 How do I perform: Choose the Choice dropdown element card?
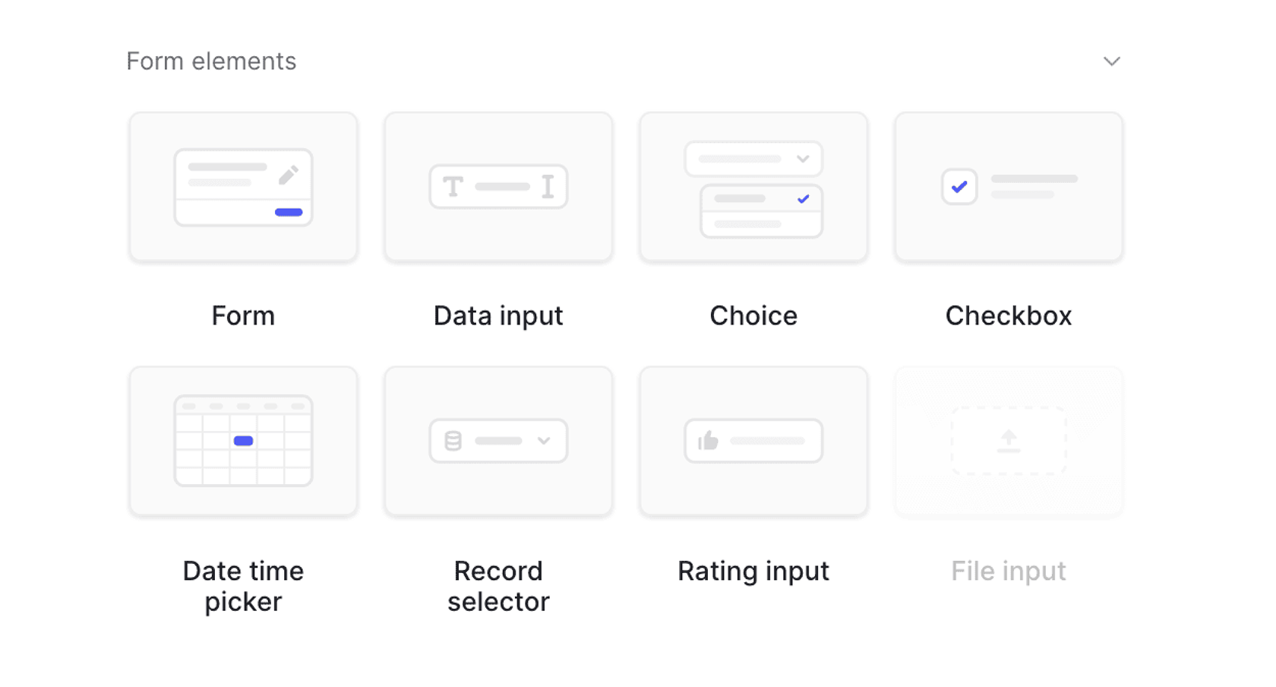[x=753, y=187]
